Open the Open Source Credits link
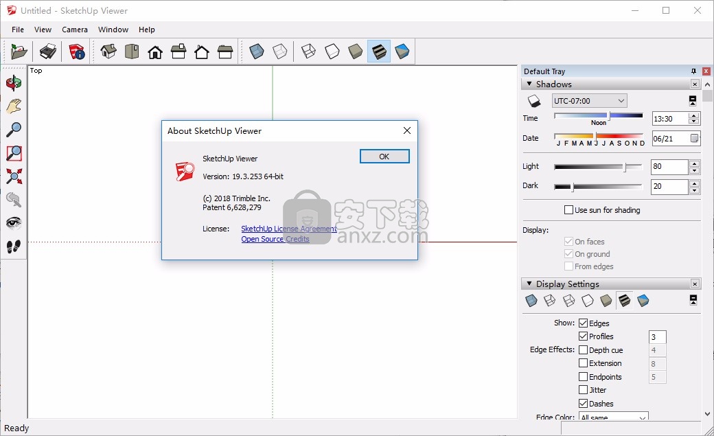Screen dimensions: 714x436 (275, 239)
